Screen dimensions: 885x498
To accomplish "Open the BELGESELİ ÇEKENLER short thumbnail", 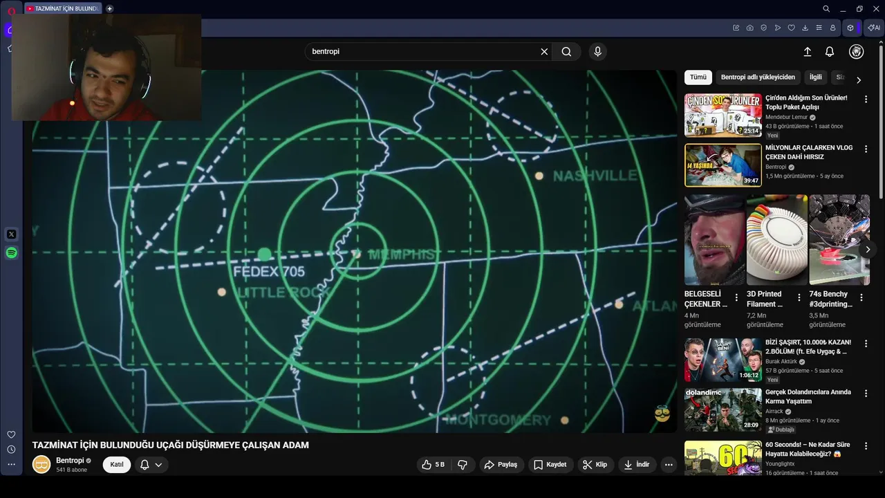I will [x=714, y=239].
